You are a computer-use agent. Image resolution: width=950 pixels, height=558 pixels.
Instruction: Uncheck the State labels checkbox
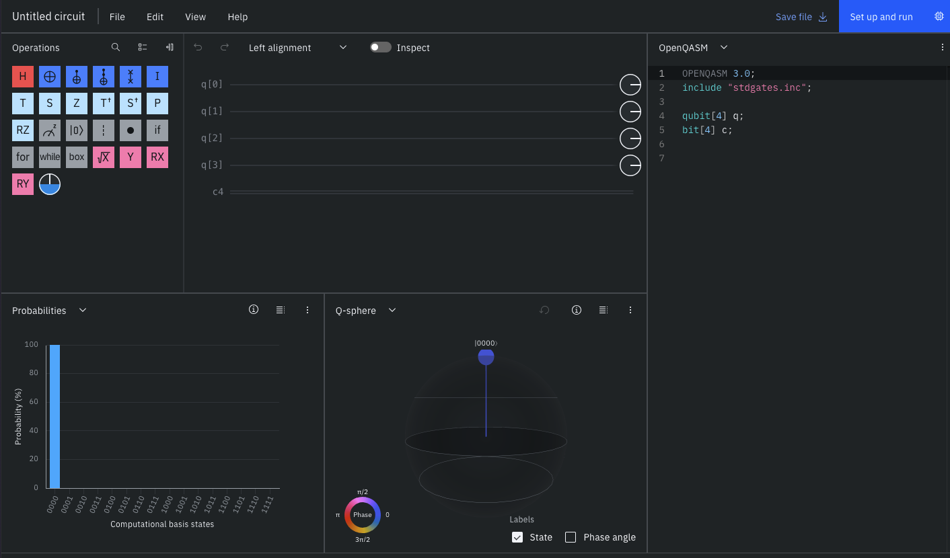pos(517,537)
